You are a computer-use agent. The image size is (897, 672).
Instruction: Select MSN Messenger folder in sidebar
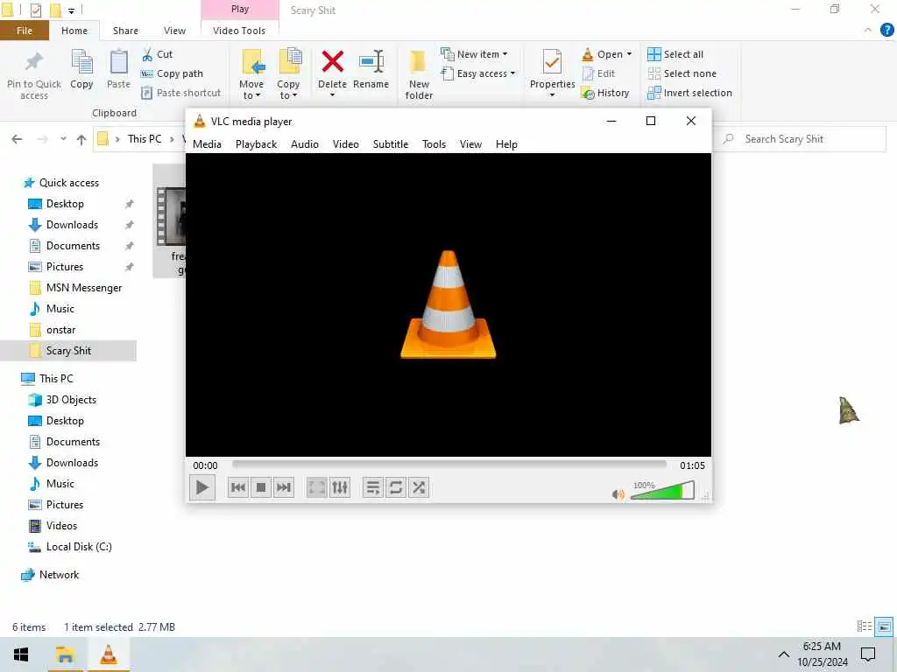point(84,288)
